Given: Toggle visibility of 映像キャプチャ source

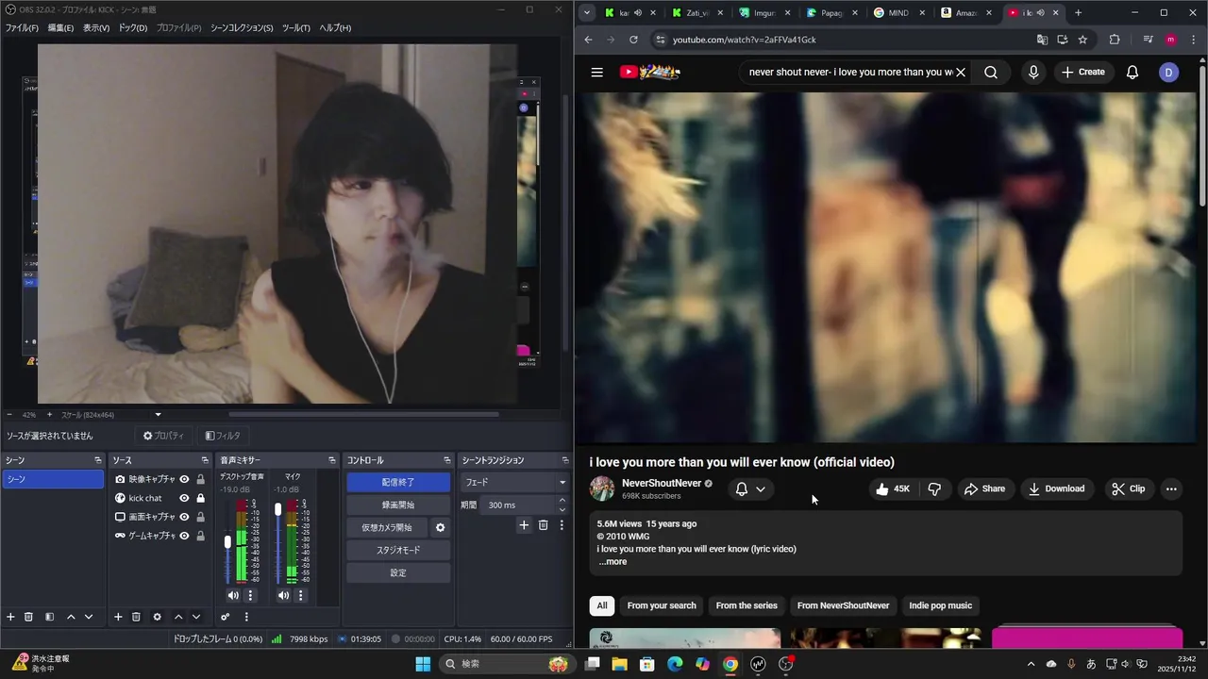Looking at the screenshot, I should 184,479.
